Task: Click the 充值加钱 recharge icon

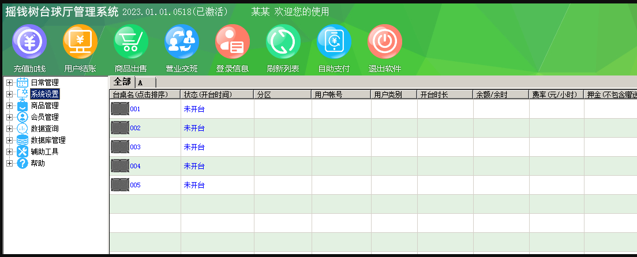Action: point(29,41)
